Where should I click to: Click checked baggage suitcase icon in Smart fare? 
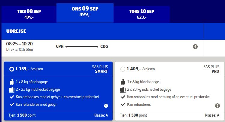(x=12, y=89)
